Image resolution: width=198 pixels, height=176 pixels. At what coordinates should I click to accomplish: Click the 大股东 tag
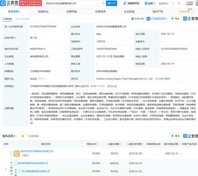25,155
